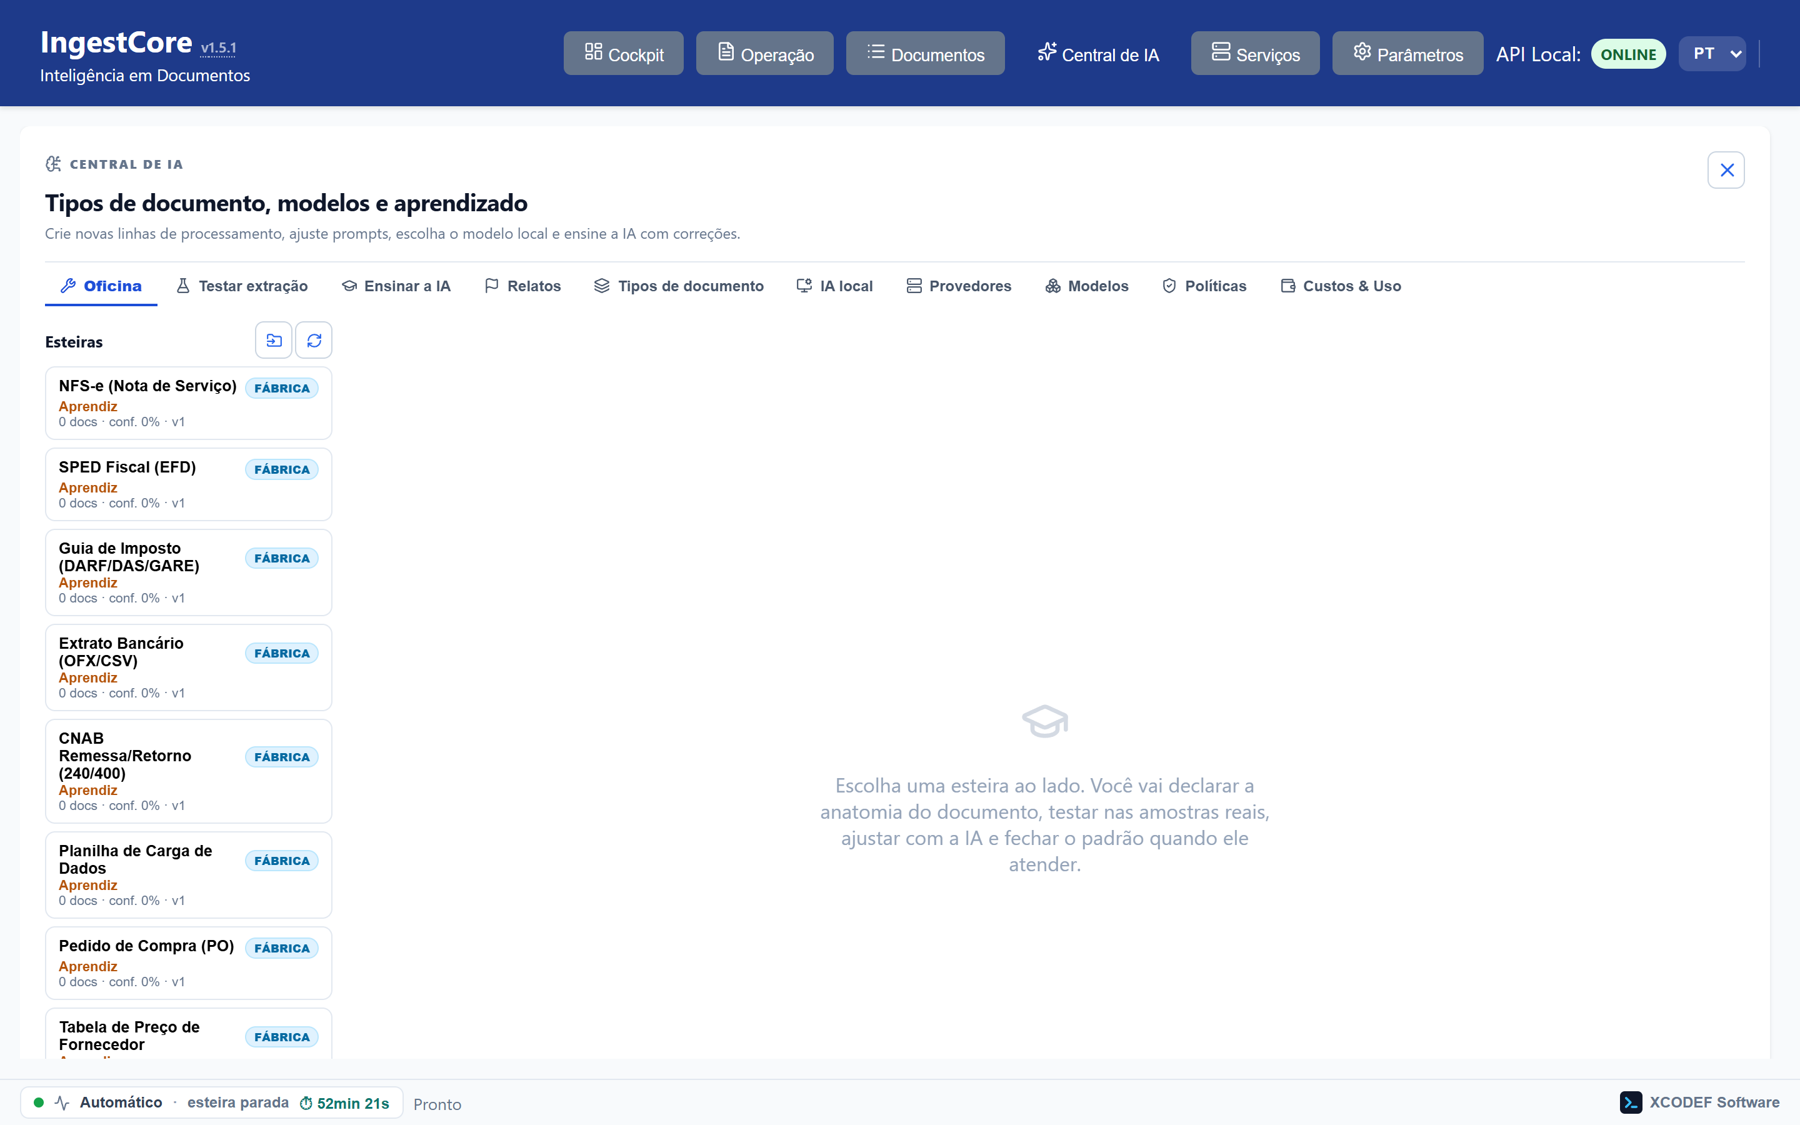Click the flag icon beside Relatos
This screenshot has height=1125, width=1800.
492,286
